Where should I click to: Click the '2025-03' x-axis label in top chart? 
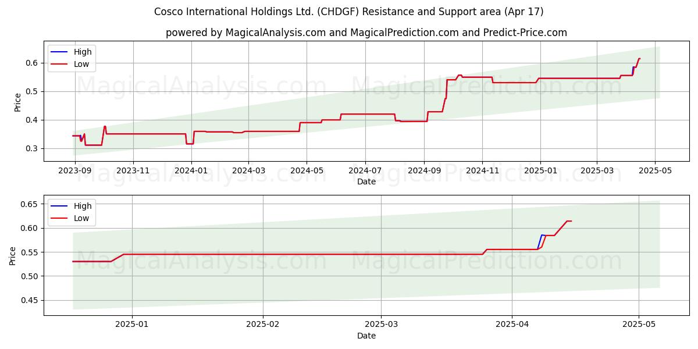coord(597,170)
